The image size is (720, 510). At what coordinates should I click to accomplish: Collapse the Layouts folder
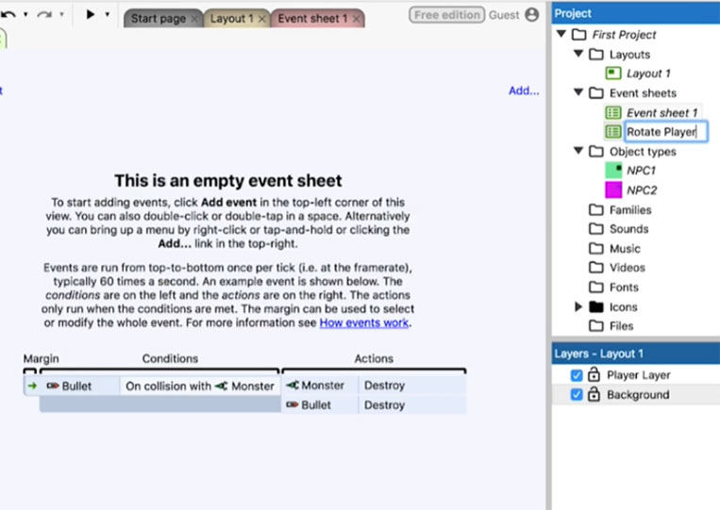tap(578, 54)
